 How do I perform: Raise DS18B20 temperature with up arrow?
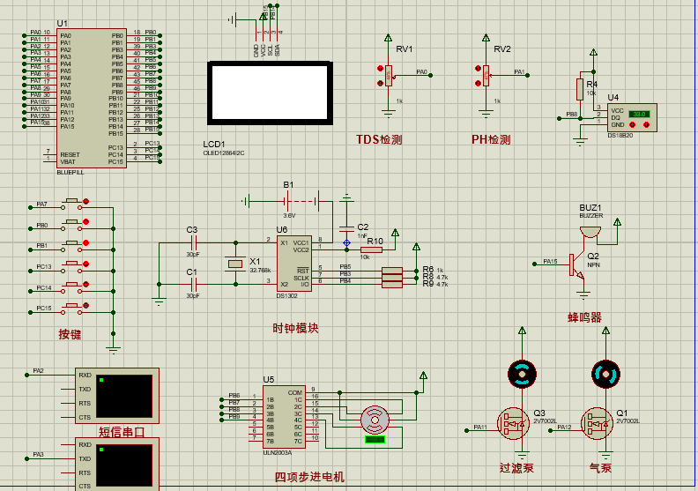(647, 125)
